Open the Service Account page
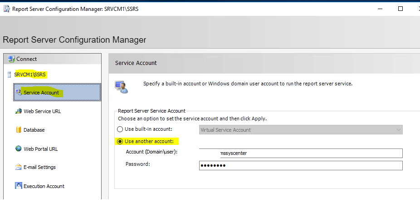The width and height of the screenshot is (420, 203). (57, 93)
